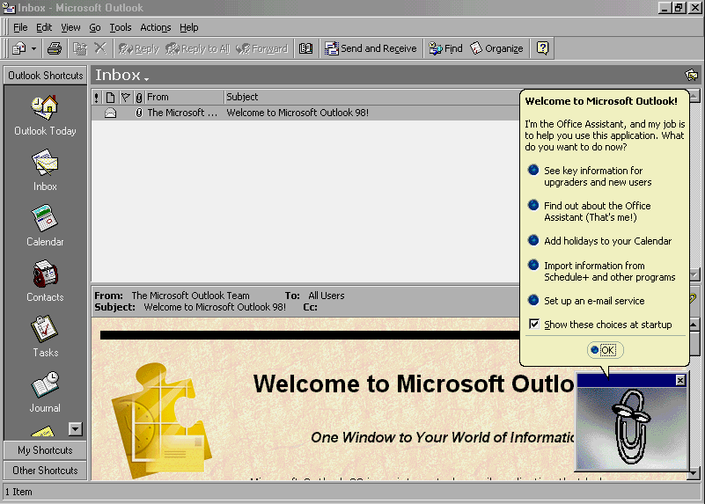Click the Print toolbar icon
Viewport: 705px width, 504px height.
coord(55,48)
